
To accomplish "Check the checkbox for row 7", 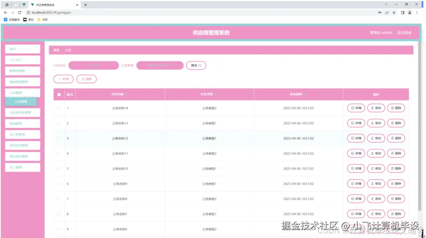I will pyautogui.click(x=59, y=199).
